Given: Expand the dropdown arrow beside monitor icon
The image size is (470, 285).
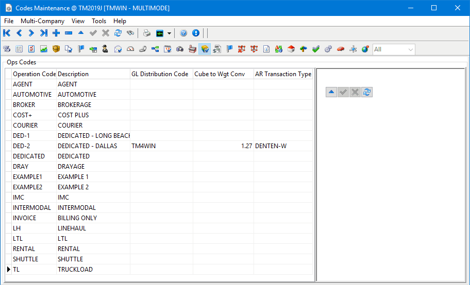Looking at the screenshot, I should [x=169, y=33].
